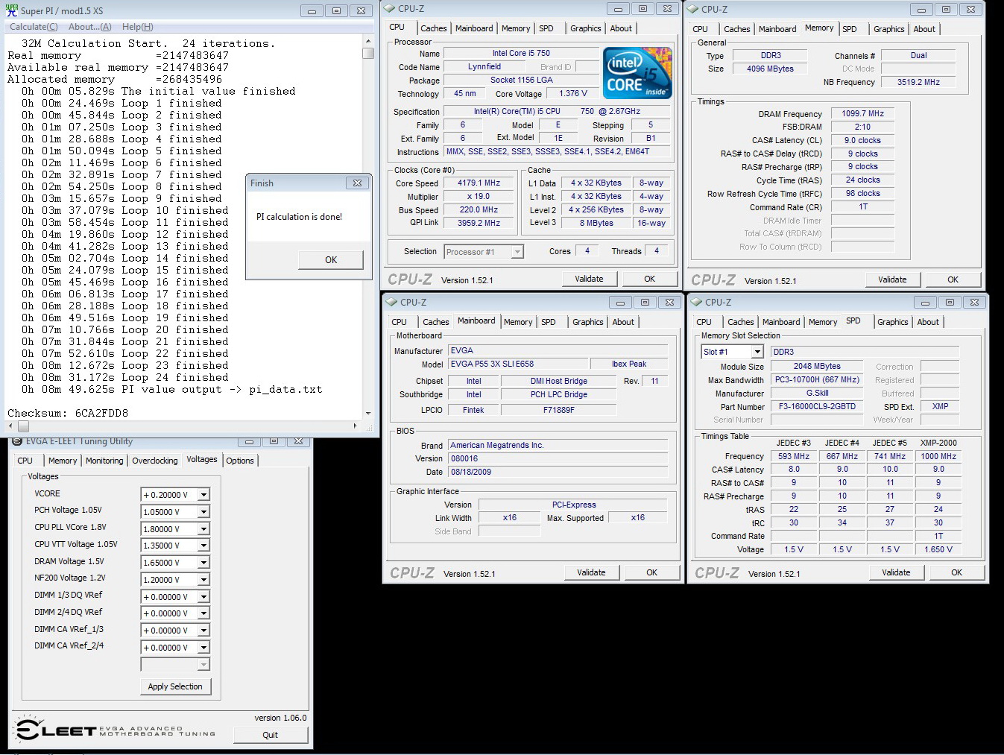Click OK in CPU-Z Motherboard window
This screenshot has height=755, width=1004.
click(x=651, y=572)
